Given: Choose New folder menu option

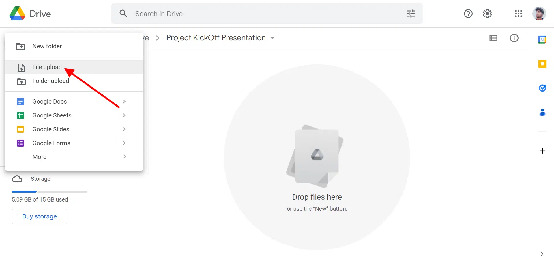Looking at the screenshot, I should point(47,46).
